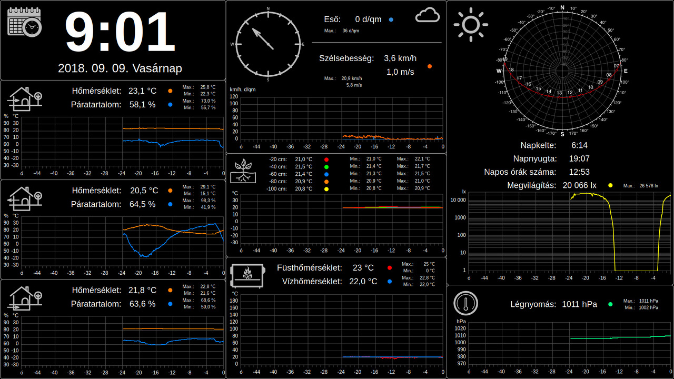Screen dimensions: 674x379
Task: Click the Vízhőmérséklet: label
Action: pyautogui.click(x=312, y=282)
